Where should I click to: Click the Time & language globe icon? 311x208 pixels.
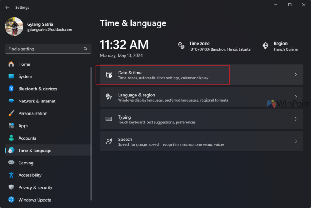pyautogui.click(x=11, y=150)
